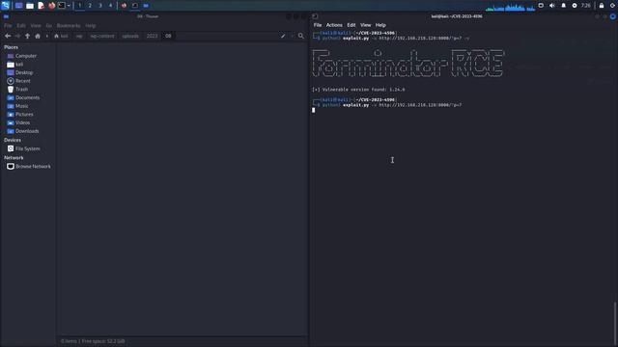Click the kali path bar button
Screen dimensions: 618x347
point(61,36)
